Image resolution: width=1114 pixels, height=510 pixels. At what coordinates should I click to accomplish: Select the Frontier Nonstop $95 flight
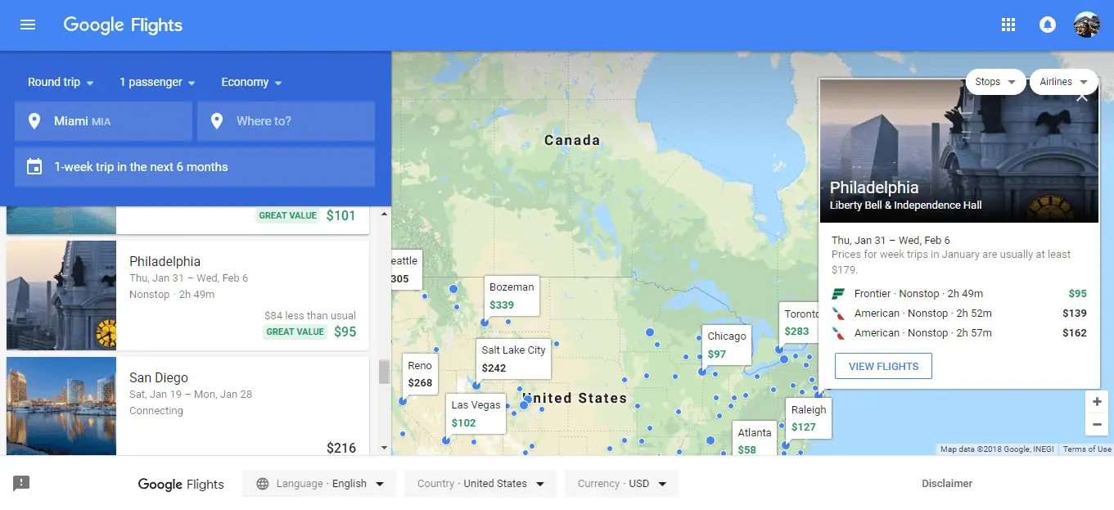[959, 294]
